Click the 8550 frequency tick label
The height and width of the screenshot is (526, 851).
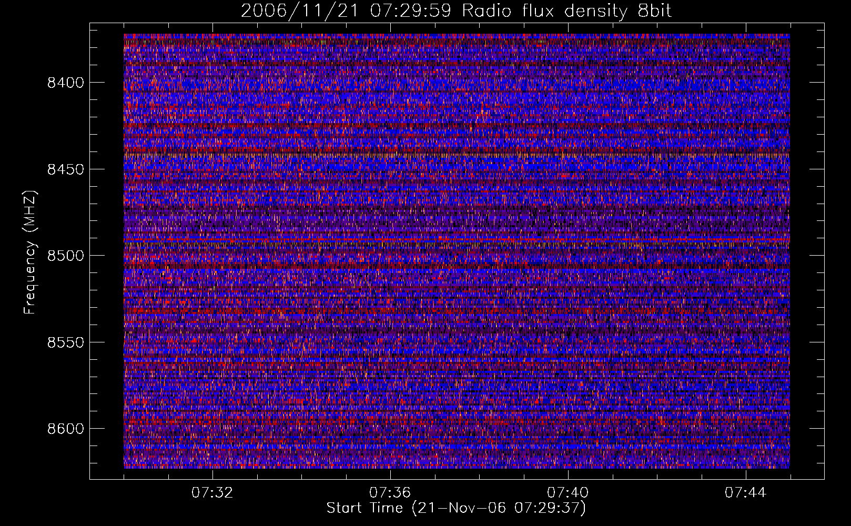(65, 342)
